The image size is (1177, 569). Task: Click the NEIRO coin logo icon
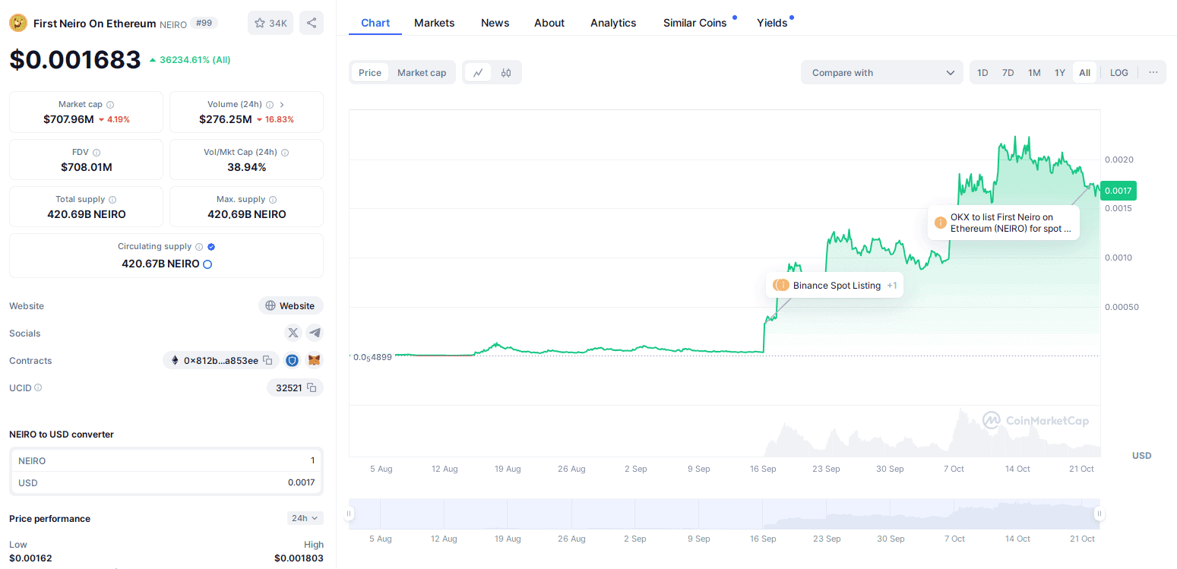(18, 23)
